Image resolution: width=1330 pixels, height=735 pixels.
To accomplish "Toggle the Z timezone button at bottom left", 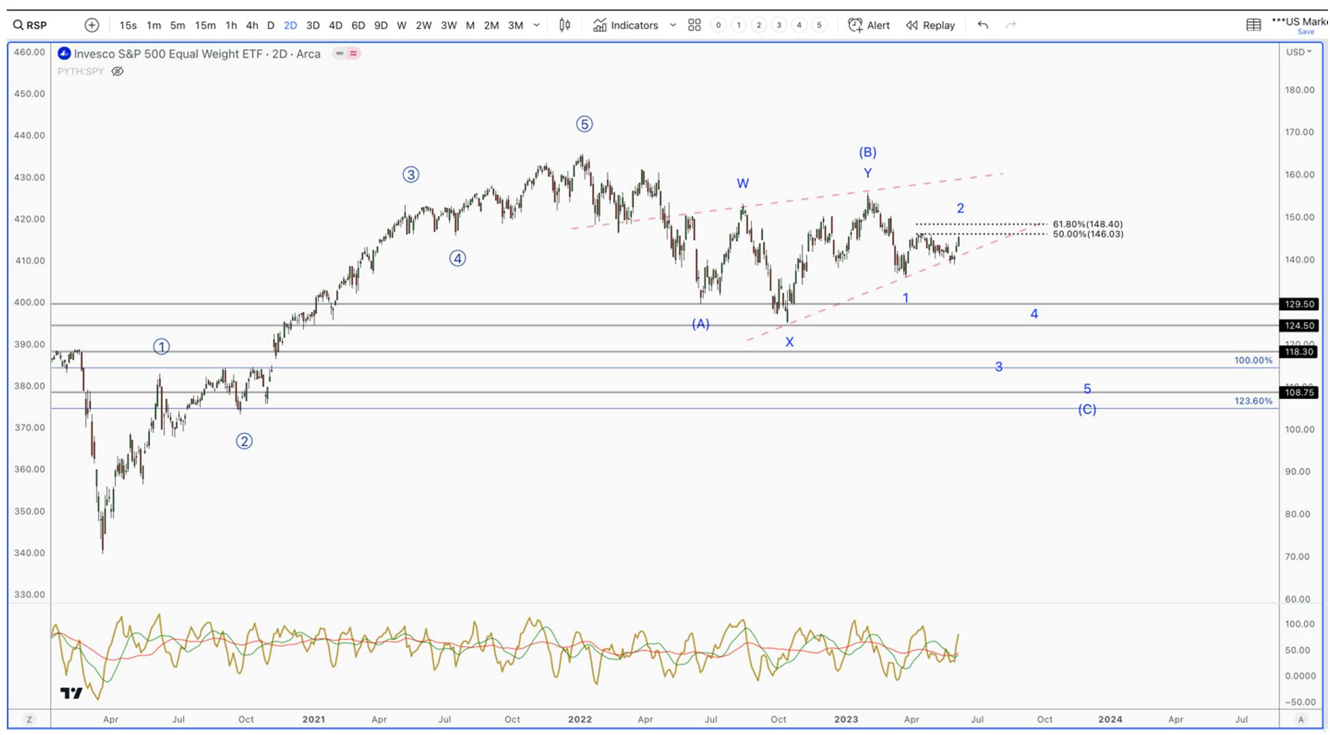I will tap(29, 719).
